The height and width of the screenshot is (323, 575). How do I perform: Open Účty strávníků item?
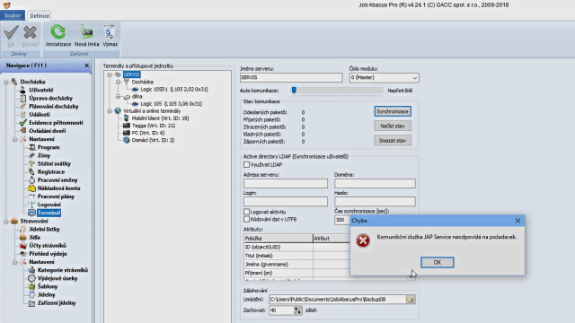[x=48, y=245]
